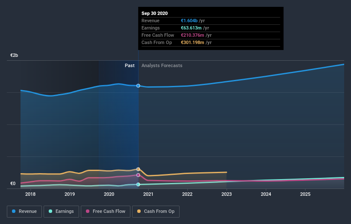
Task: Click the Past section label
Action: coord(130,65)
